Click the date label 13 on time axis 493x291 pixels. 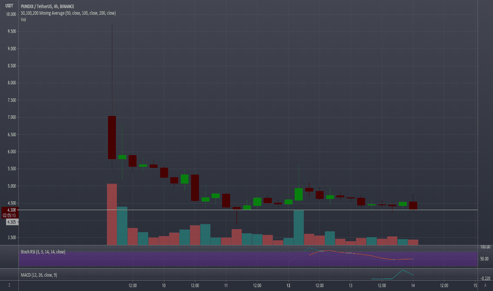click(x=351, y=285)
